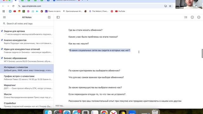Open 'The Meters | Поис...' bookmark
Screen dimensions: 203x114
tap(99, 11)
